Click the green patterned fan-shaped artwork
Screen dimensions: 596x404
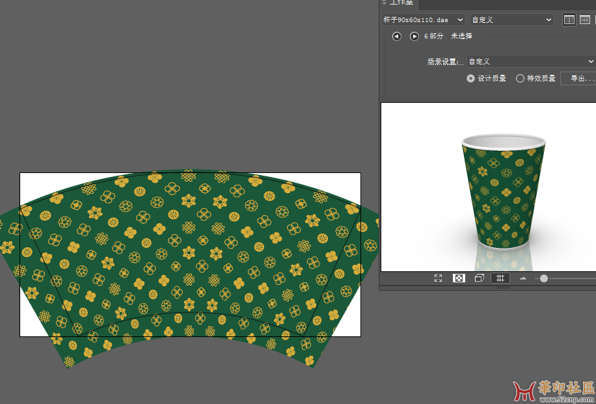pyautogui.click(x=189, y=260)
